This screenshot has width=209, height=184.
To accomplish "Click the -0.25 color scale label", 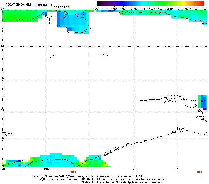I will pyautogui.click(x=151, y=9).
